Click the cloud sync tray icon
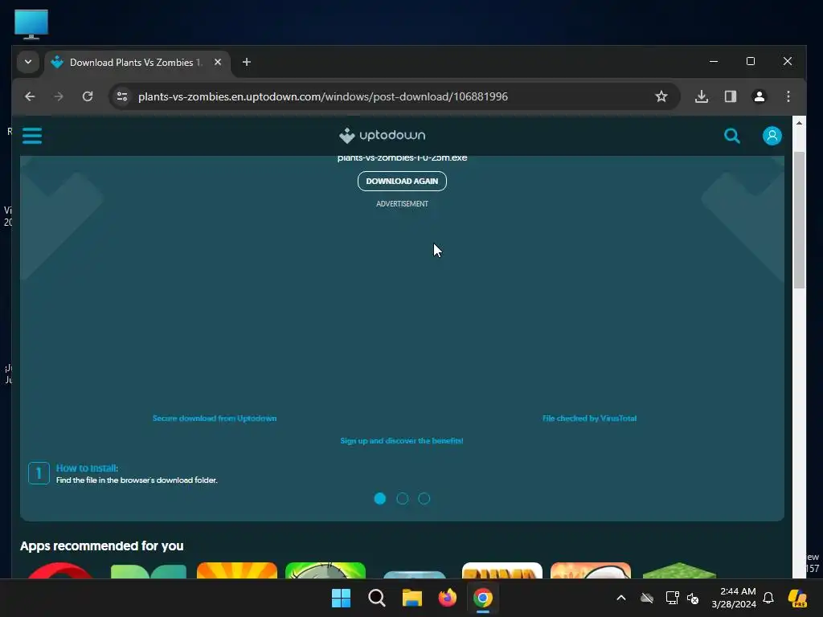823x617 pixels. 647,598
